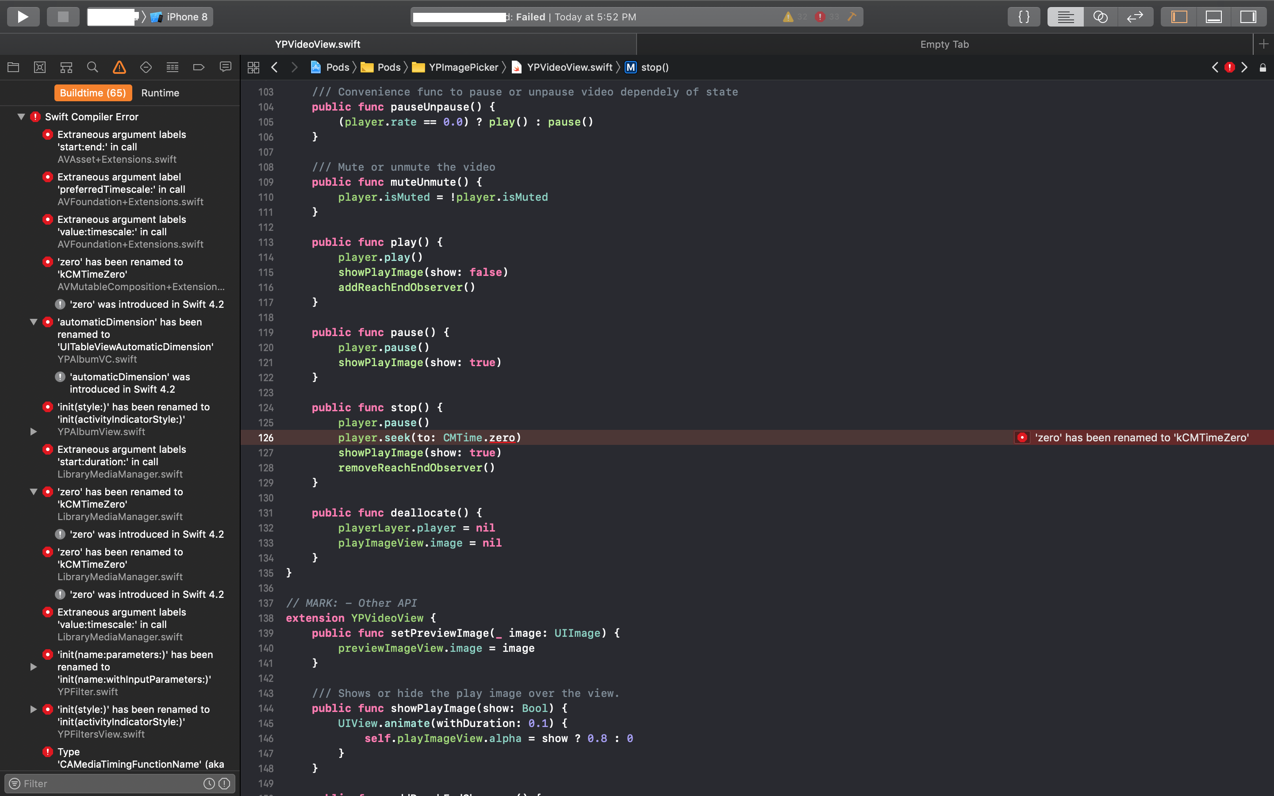
Task: Run the app with the Play button
Action: [23, 16]
